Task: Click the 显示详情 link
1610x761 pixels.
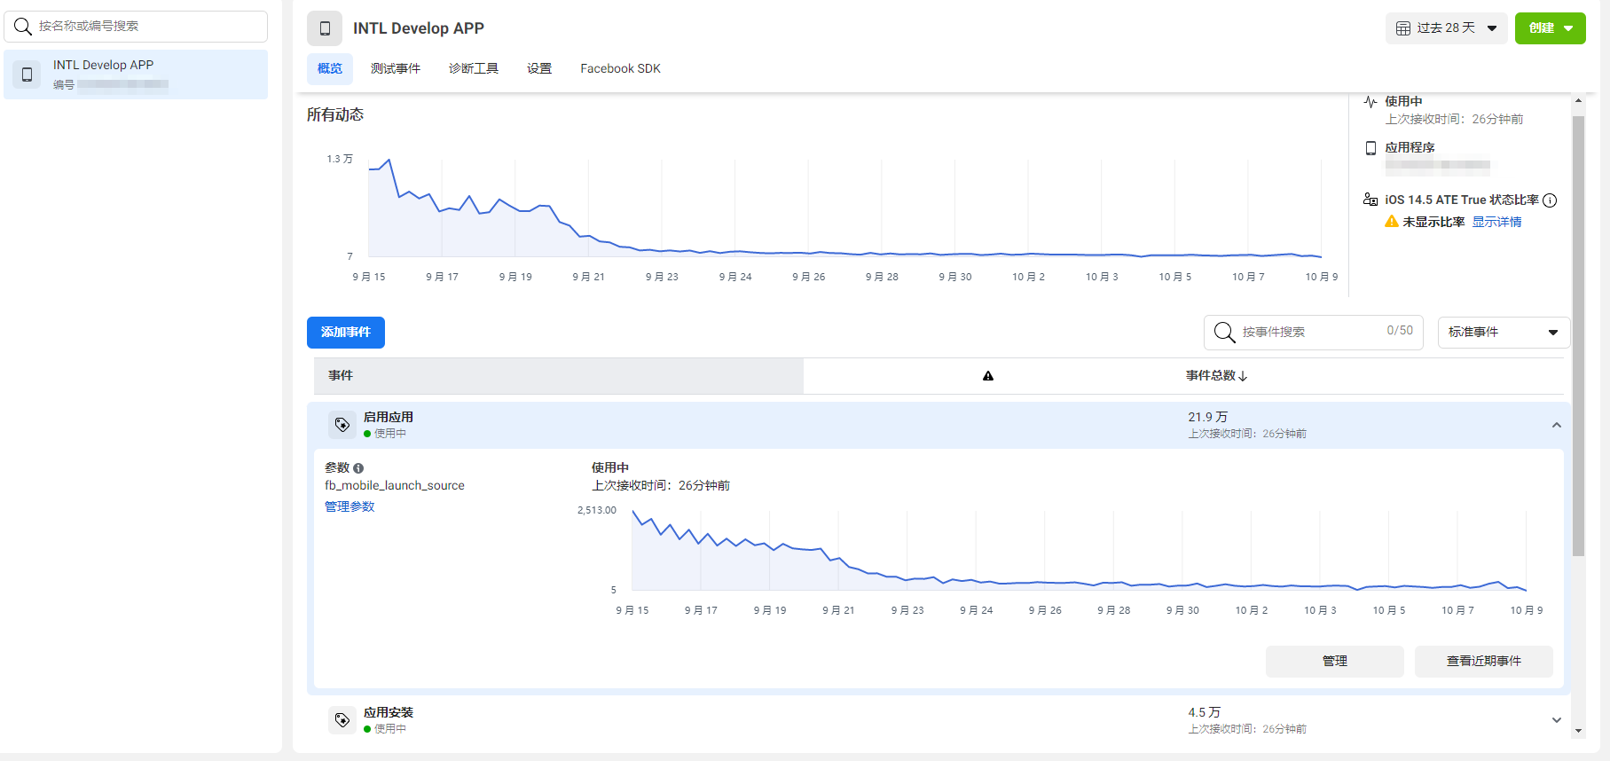Action: pos(1496,223)
